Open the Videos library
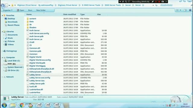This screenshot has height=108, width=193. [x=11, y=45]
